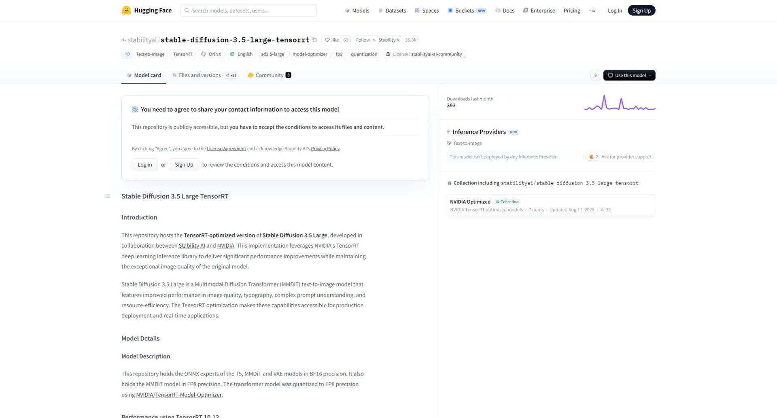The image size is (777, 418).
Task: Open the stabilityai-ai-community license tag
Action: [x=424, y=54]
